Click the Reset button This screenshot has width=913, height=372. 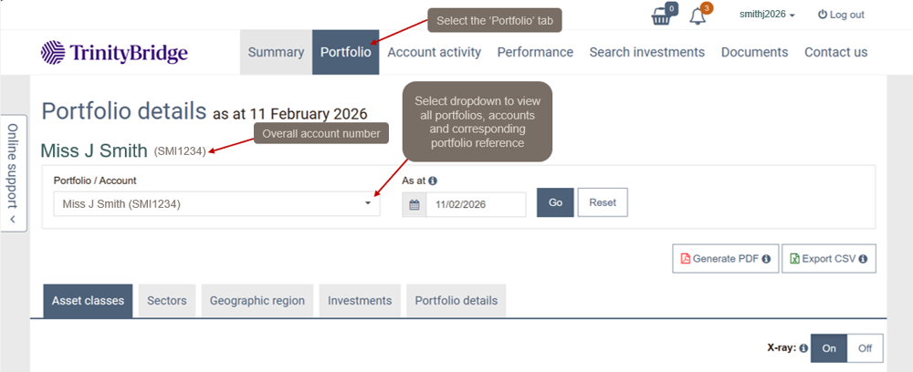pyautogui.click(x=603, y=203)
